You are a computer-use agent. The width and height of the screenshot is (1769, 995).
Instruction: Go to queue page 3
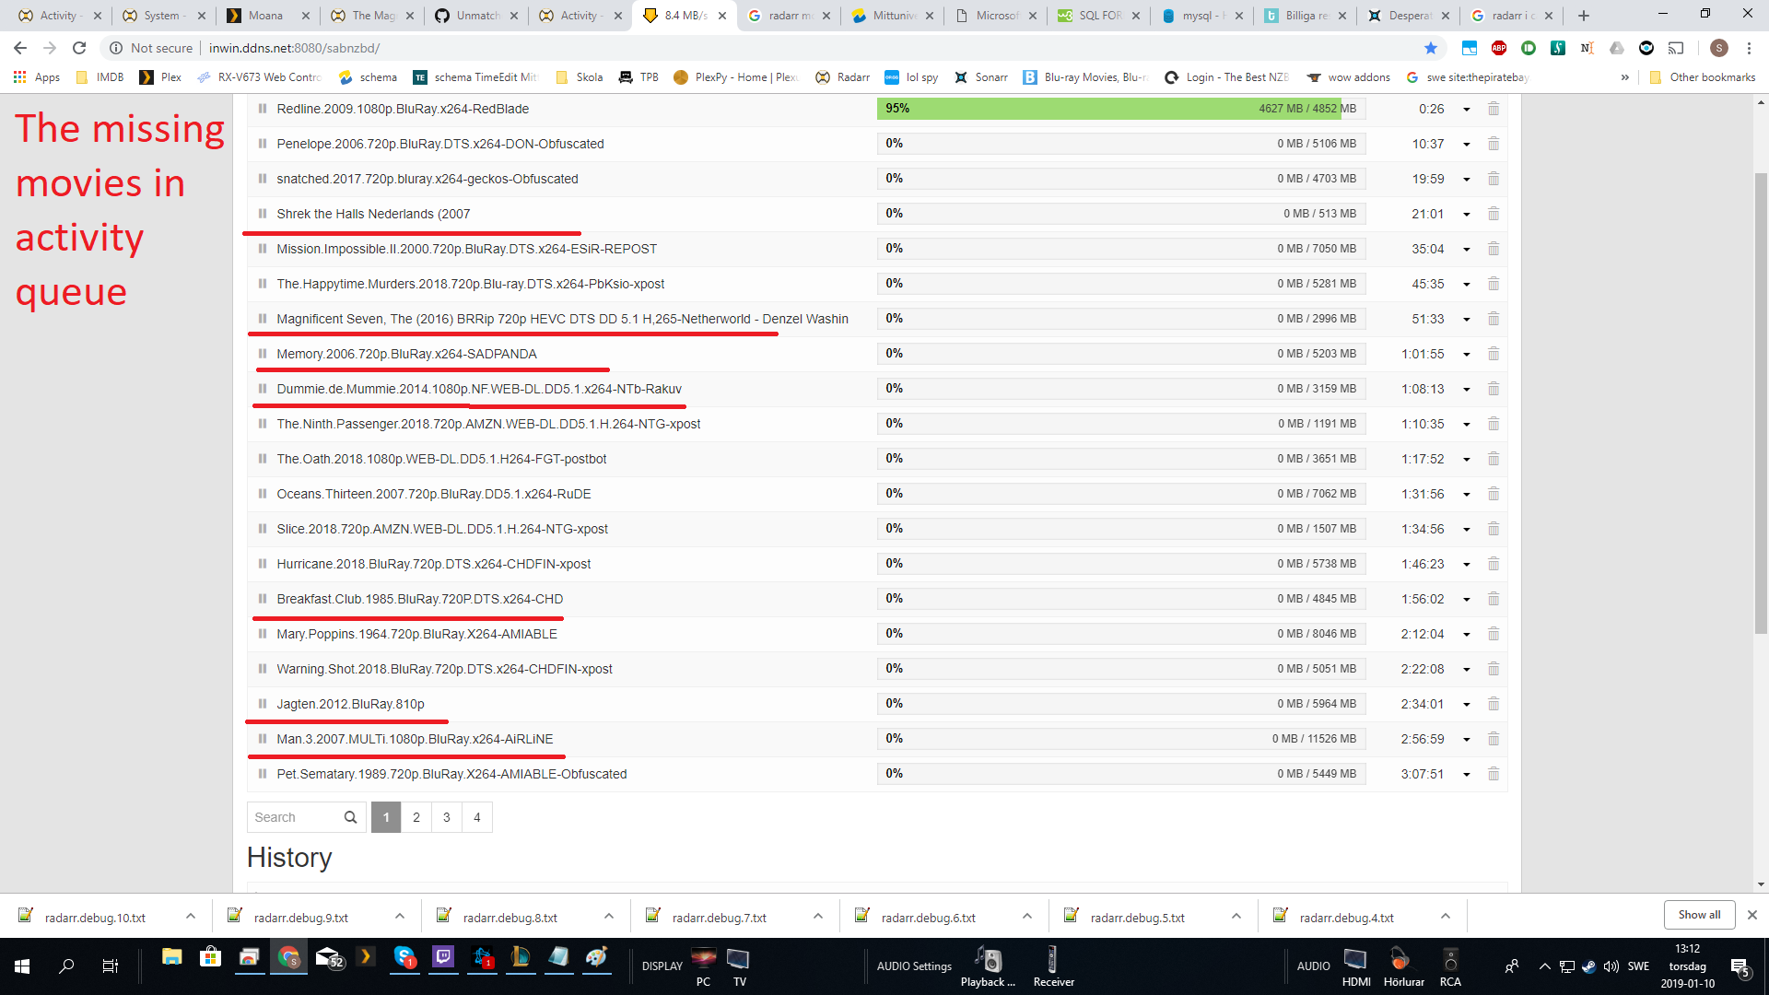click(x=447, y=817)
